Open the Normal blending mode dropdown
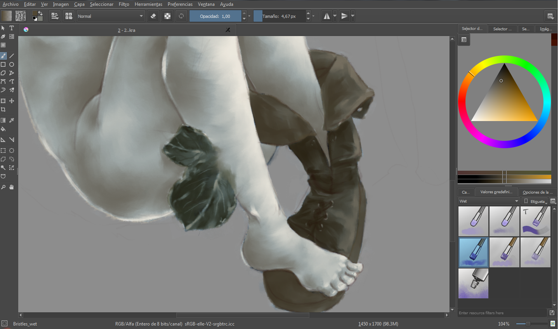This screenshot has height=329, width=559. coord(111,16)
